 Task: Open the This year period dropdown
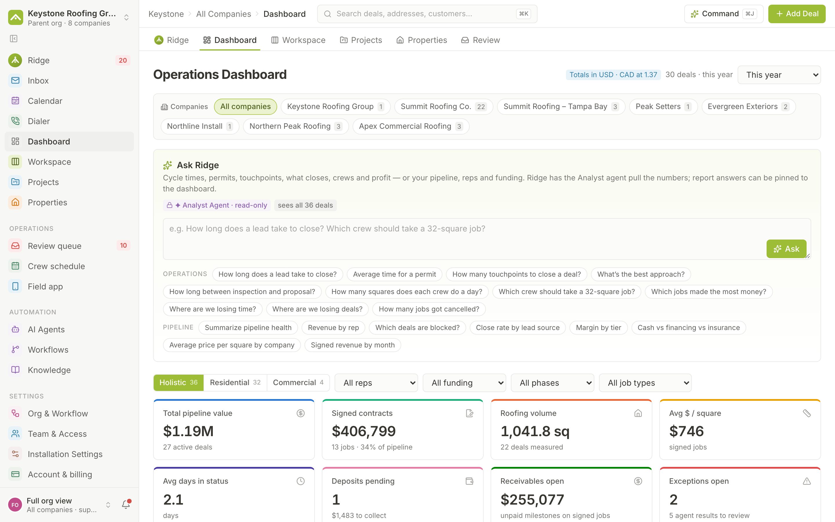(779, 75)
